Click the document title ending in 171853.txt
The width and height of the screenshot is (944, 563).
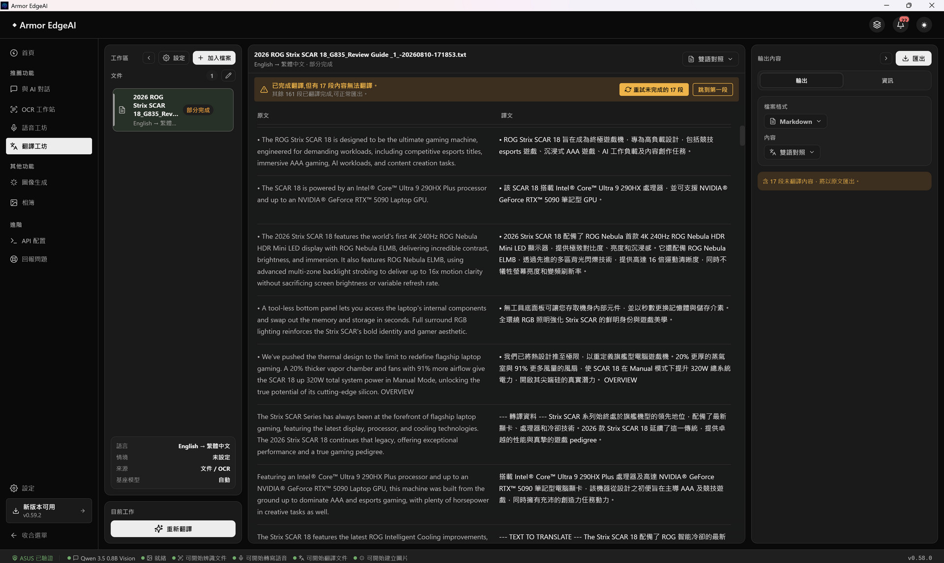point(360,55)
